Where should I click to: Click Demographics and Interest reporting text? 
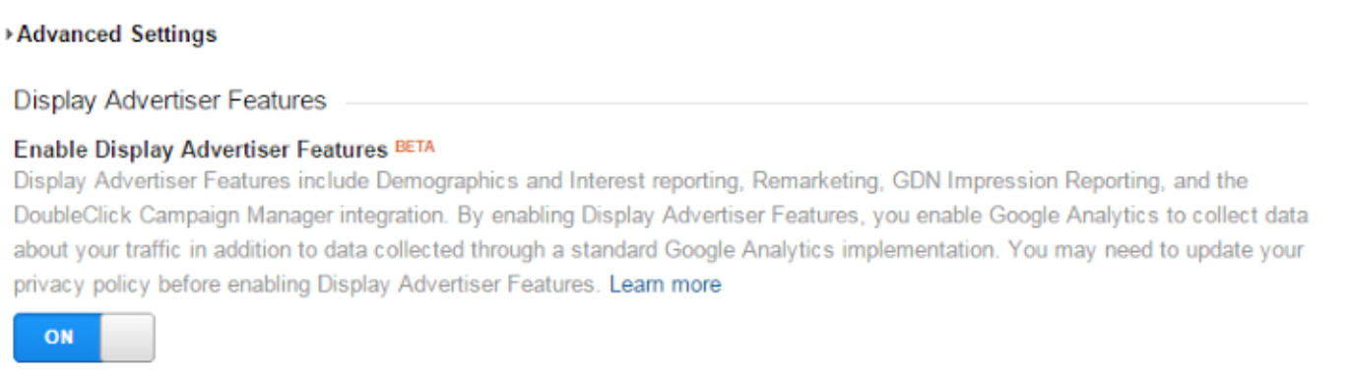coord(529,182)
